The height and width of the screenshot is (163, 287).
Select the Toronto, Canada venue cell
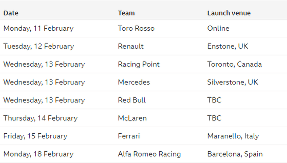[234, 64]
